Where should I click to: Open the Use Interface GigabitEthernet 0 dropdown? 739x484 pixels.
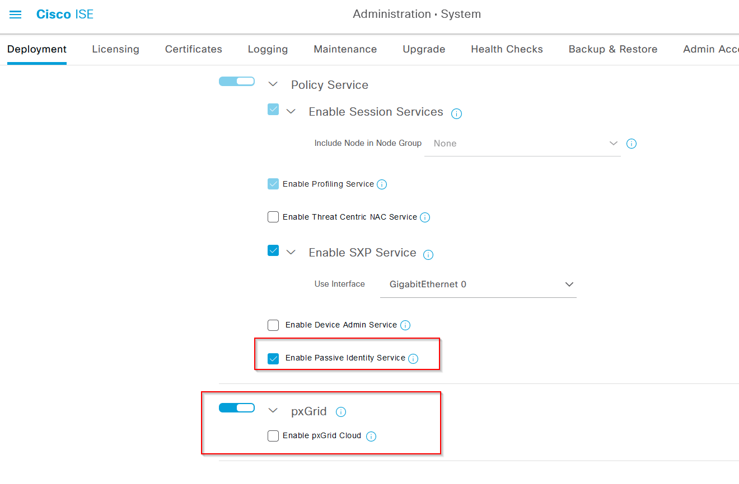coord(478,284)
